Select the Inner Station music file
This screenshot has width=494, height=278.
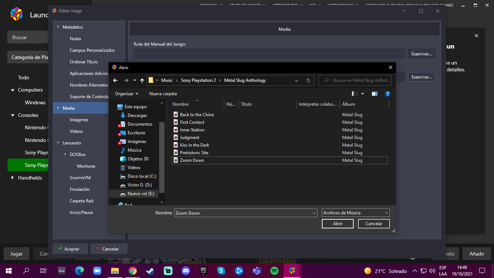[x=192, y=130]
